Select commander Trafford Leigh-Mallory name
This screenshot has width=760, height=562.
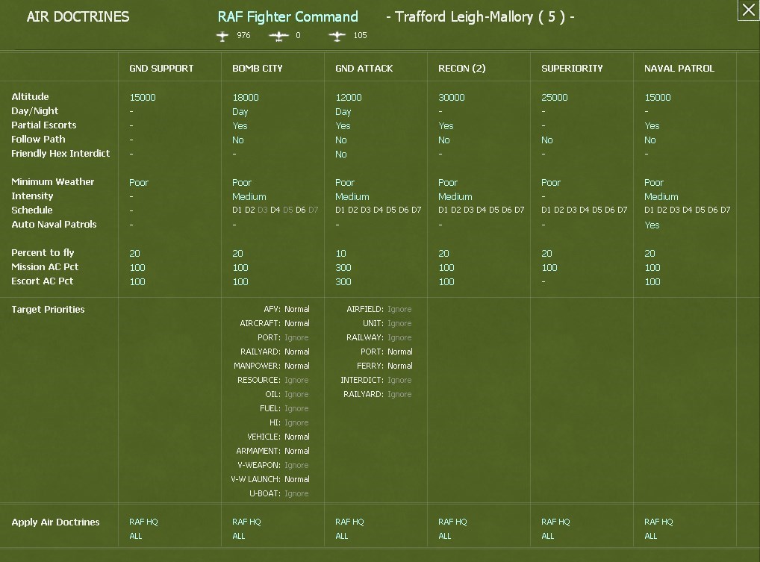(x=464, y=17)
